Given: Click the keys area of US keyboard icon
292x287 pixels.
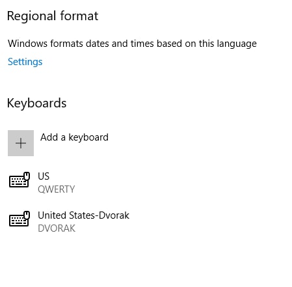Looking at the screenshot, I should 19,182.
